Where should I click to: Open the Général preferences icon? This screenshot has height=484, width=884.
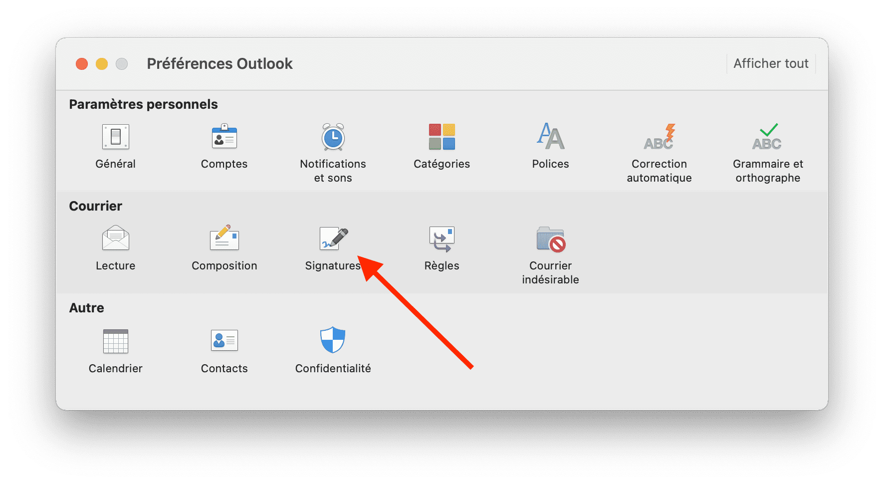click(116, 137)
